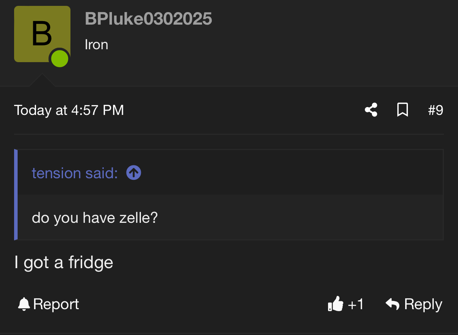Screen dimensions: 458x335
Task: Click the "Iron" user rank title
Action: [96, 45]
